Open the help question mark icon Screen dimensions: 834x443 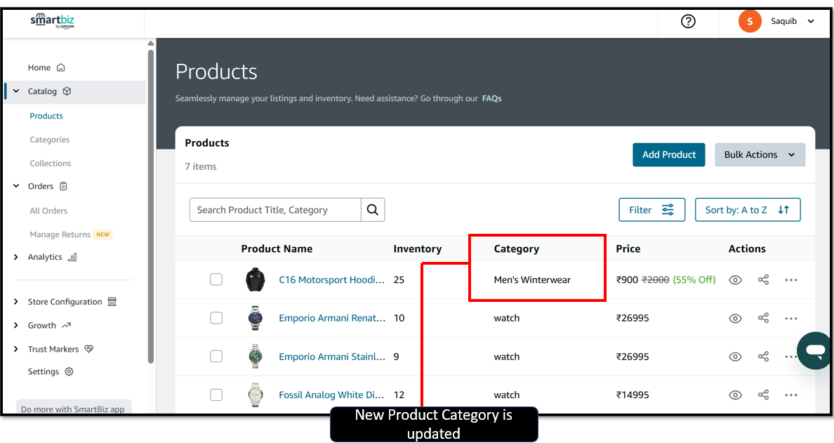pyautogui.click(x=688, y=21)
